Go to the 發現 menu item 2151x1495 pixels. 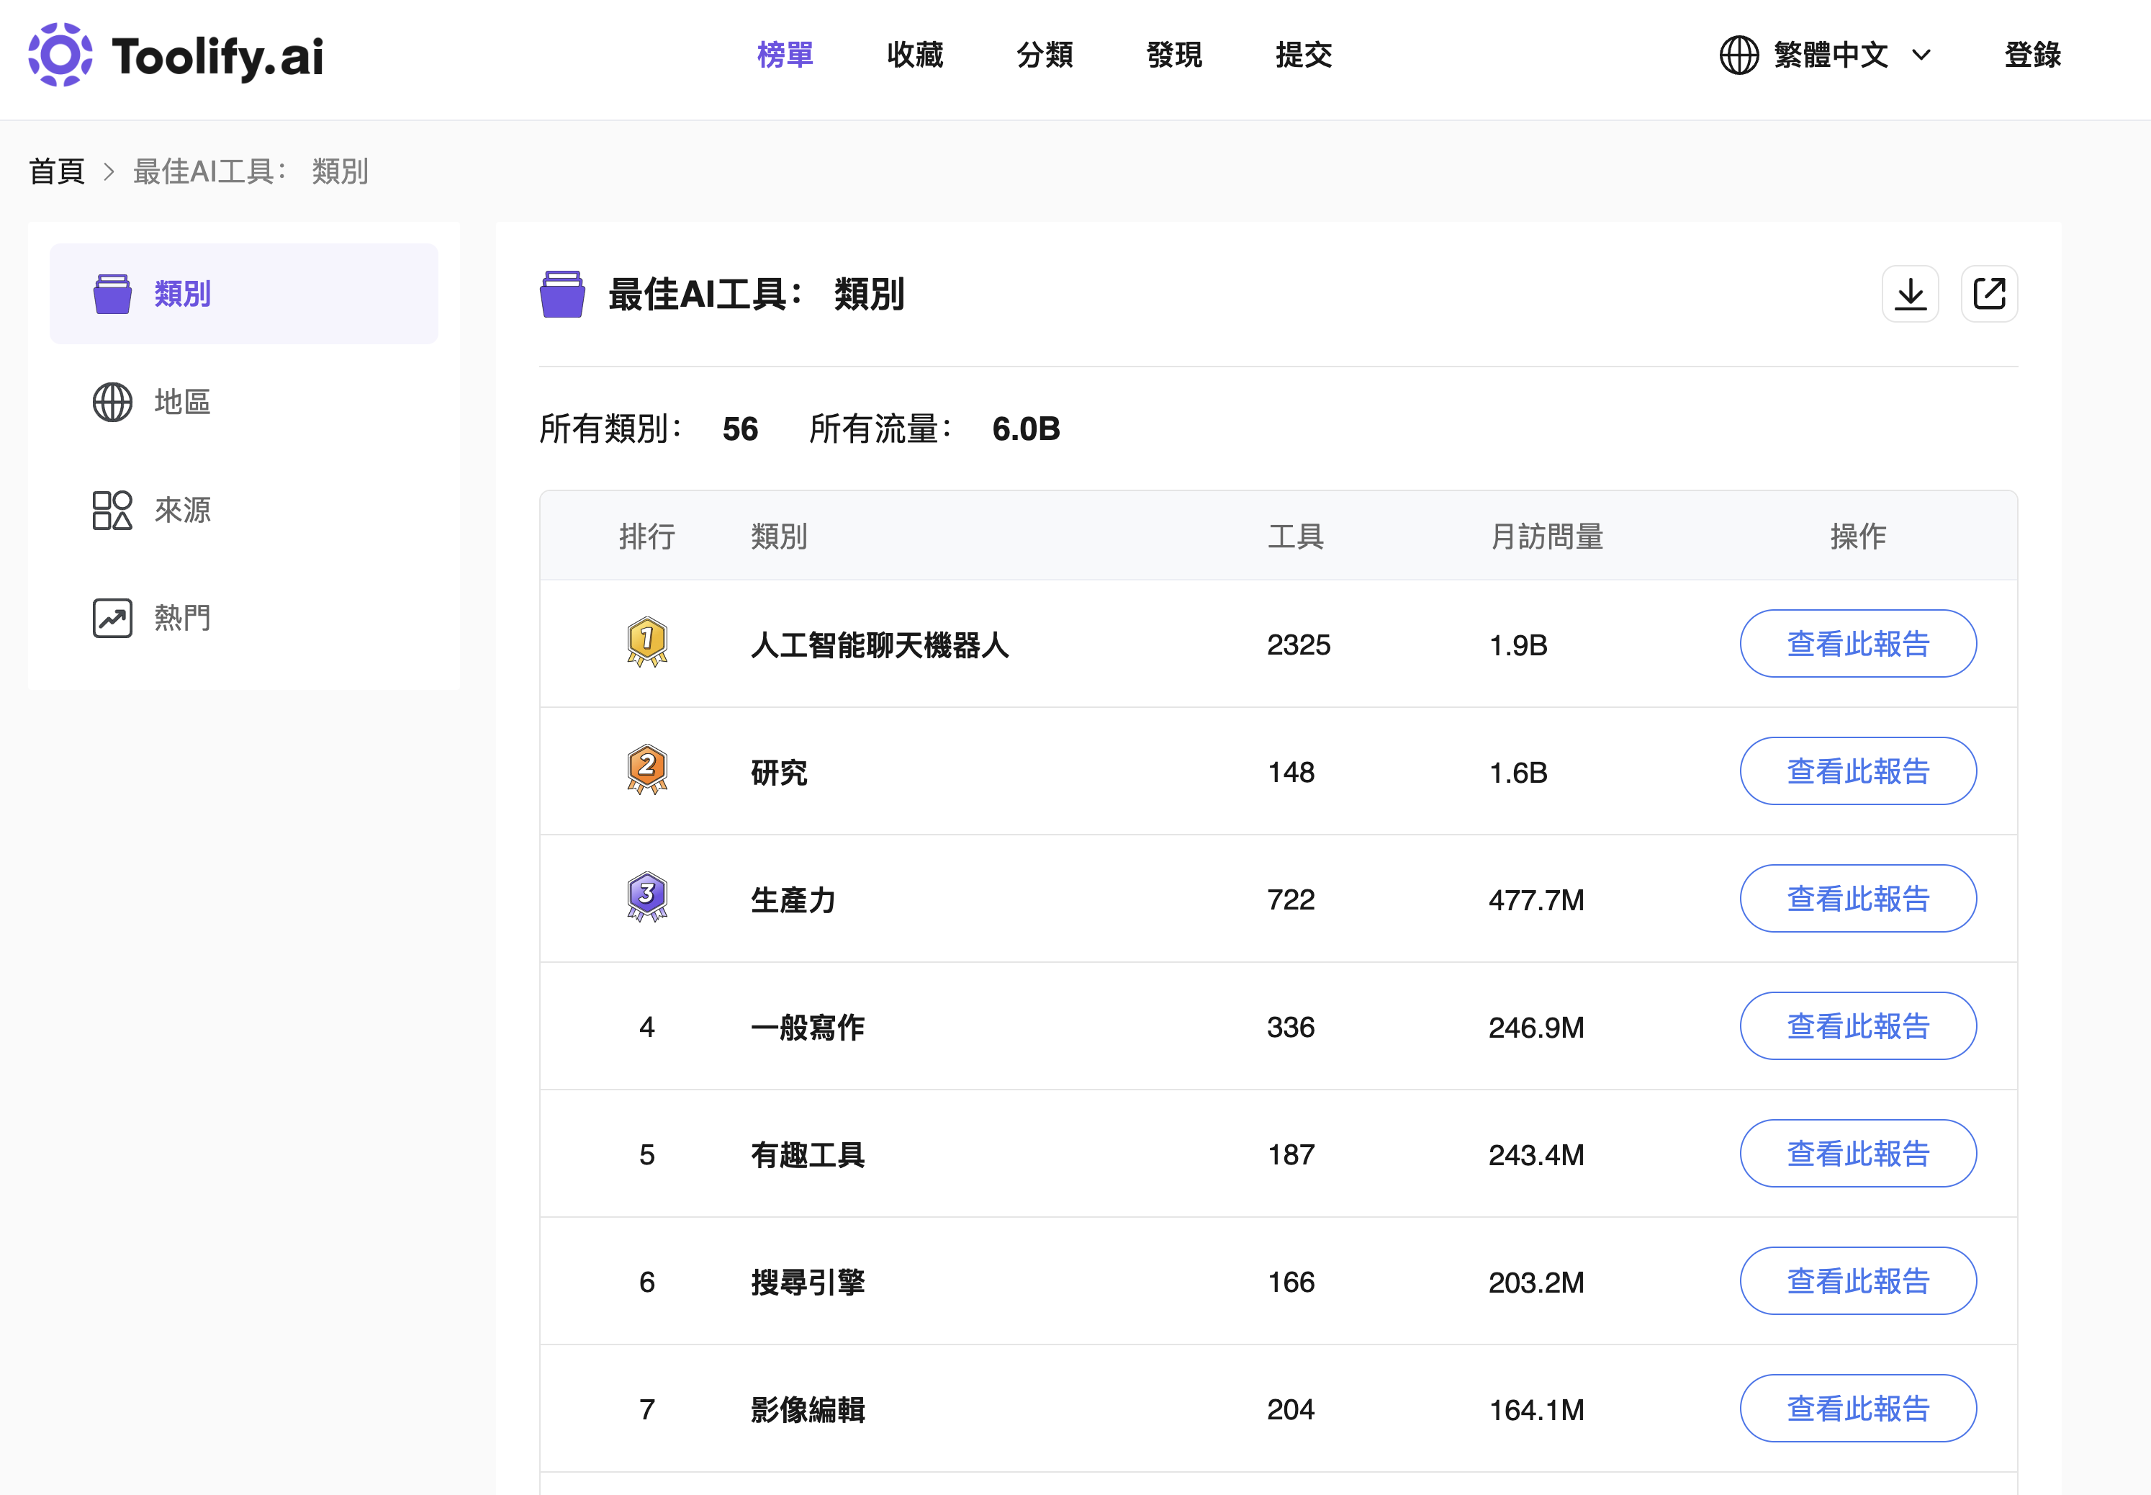[x=1174, y=55]
